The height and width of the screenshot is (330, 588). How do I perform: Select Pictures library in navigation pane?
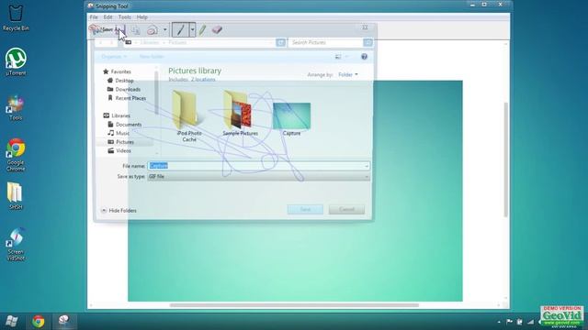coord(125,142)
